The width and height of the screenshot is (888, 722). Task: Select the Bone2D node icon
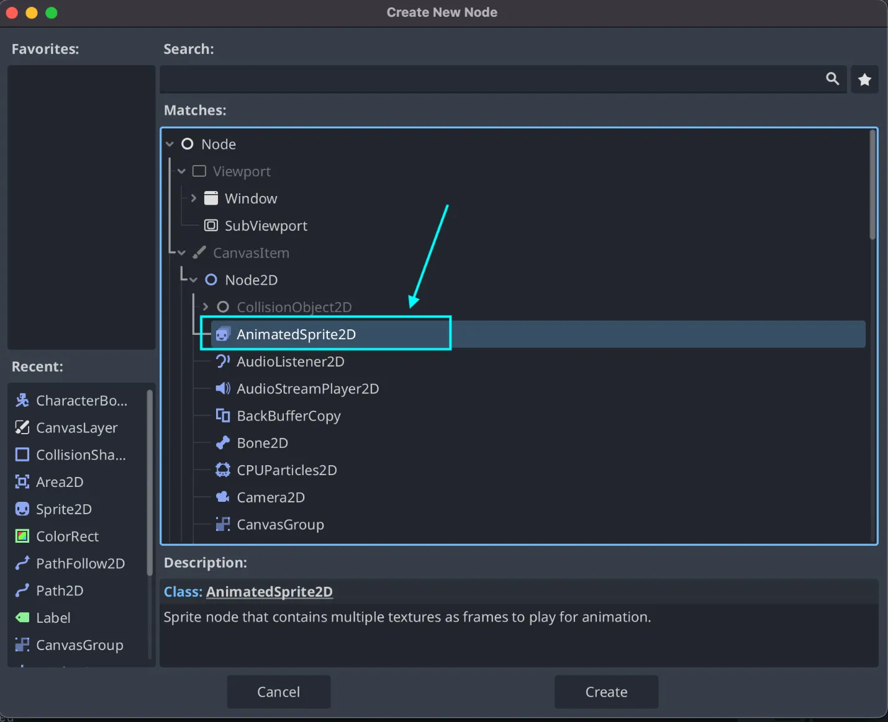pyautogui.click(x=222, y=443)
